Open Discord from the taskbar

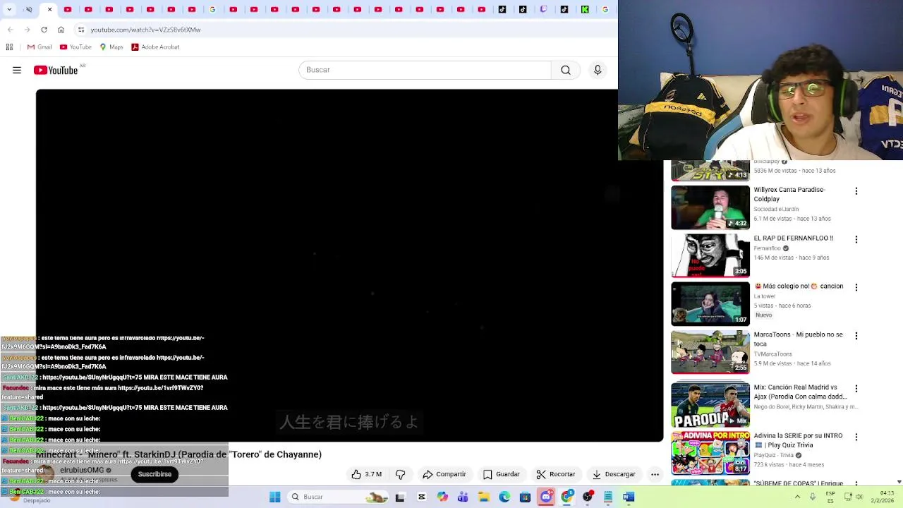[x=546, y=497]
